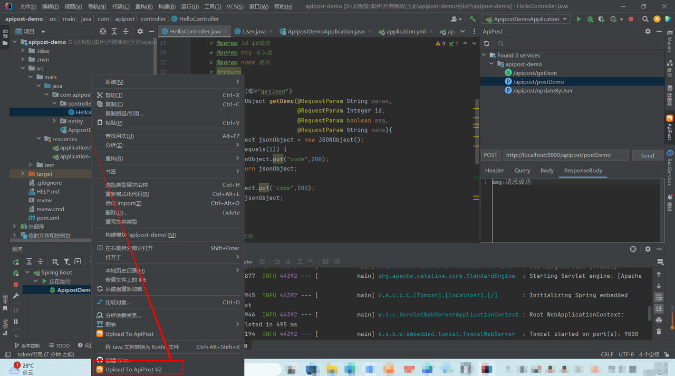Screen dimensions: 675x376
Task: Click the orange update arrow icon
Action: tap(657, 19)
